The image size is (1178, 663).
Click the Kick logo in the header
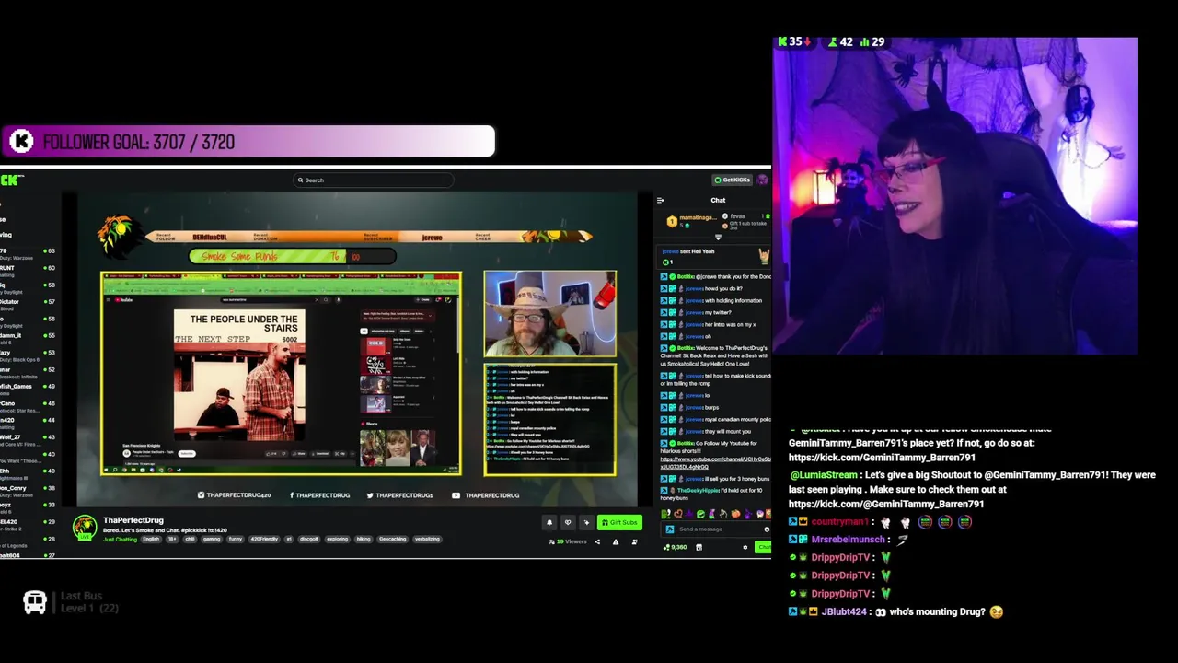[13, 180]
